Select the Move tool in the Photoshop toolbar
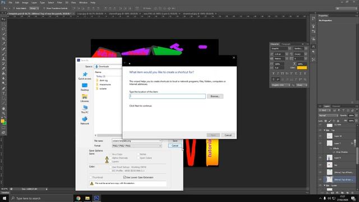Viewport: 359px width, 202px height. (x=3, y=19)
